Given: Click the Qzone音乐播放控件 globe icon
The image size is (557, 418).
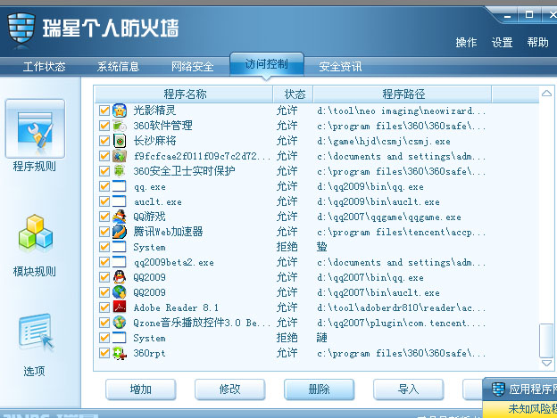Looking at the screenshot, I should (x=120, y=323).
